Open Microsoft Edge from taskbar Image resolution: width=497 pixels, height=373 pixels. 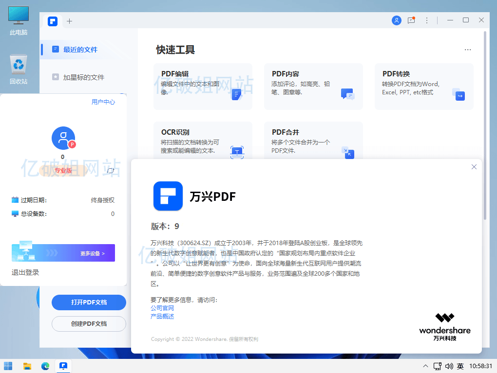point(45,366)
